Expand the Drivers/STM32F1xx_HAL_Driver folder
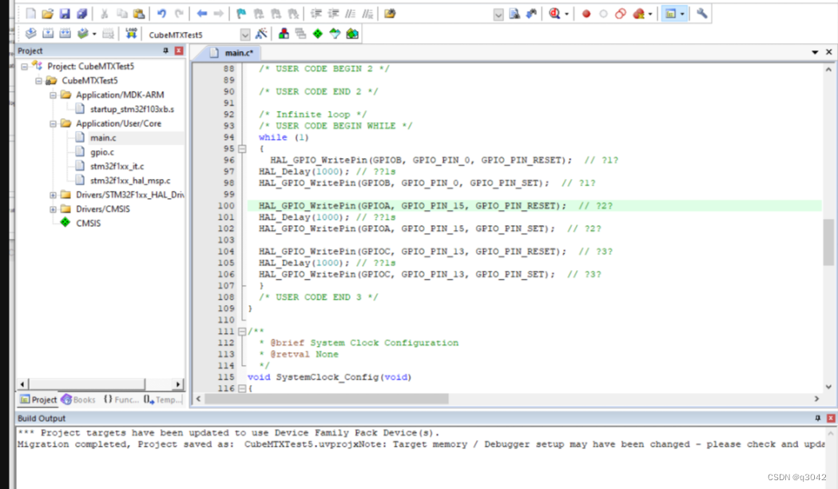Image resolution: width=838 pixels, height=489 pixels. [x=53, y=195]
